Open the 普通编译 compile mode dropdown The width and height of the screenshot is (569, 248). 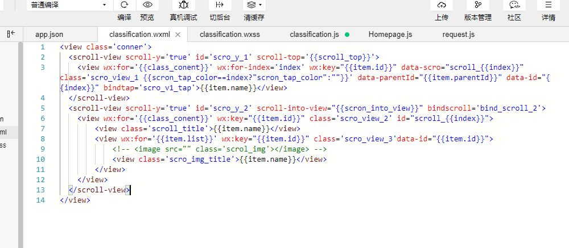point(69,5)
